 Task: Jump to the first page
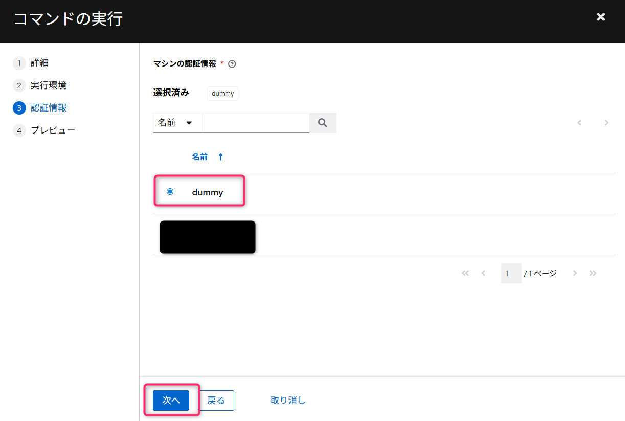pos(465,273)
